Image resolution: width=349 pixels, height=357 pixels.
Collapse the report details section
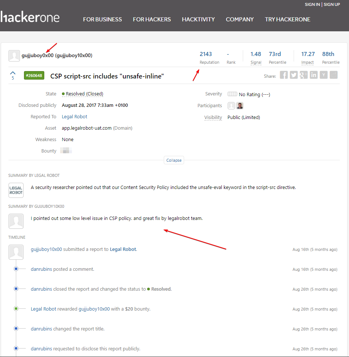(174, 160)
